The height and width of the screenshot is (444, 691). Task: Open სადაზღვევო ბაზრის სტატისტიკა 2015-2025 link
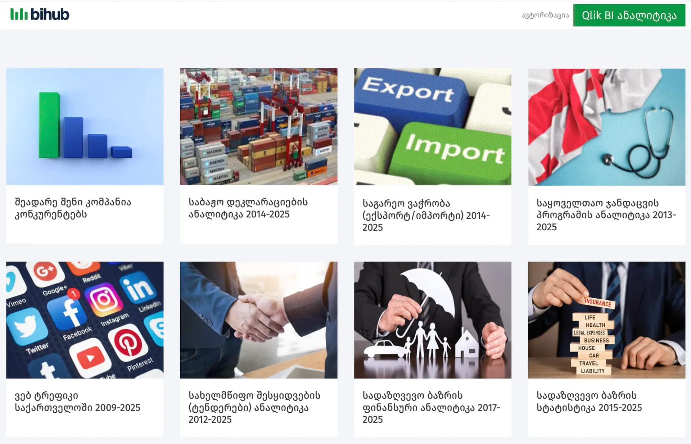[589, 402]
